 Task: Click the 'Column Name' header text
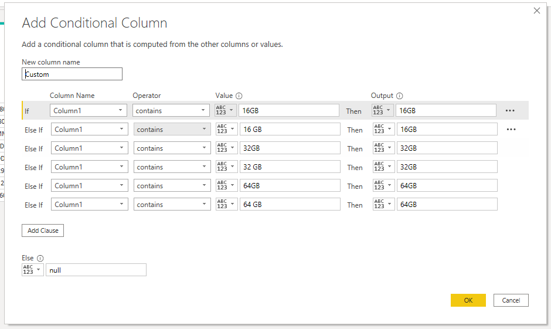pyautogui.click(x=72, y=96)
